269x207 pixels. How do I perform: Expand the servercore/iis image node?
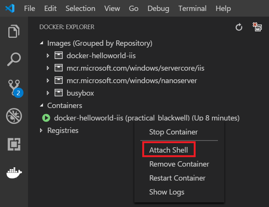click(48, 68)
